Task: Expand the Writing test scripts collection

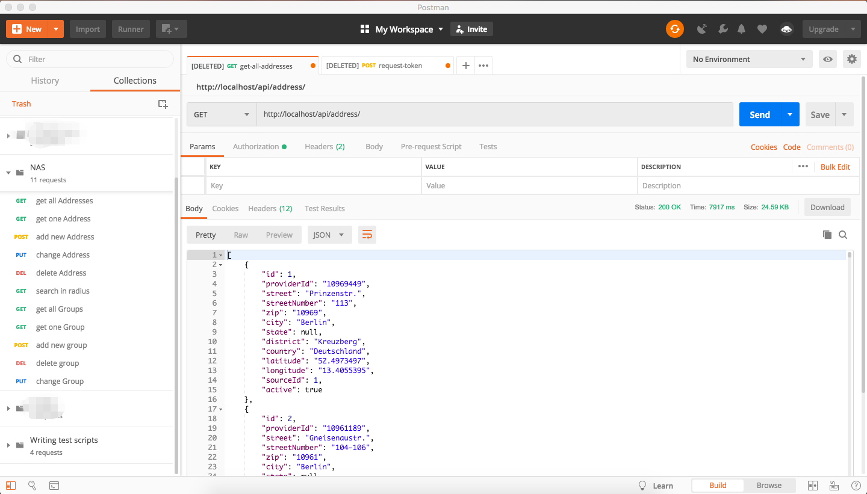Action: pyautogui.click(x=8, y=445)
